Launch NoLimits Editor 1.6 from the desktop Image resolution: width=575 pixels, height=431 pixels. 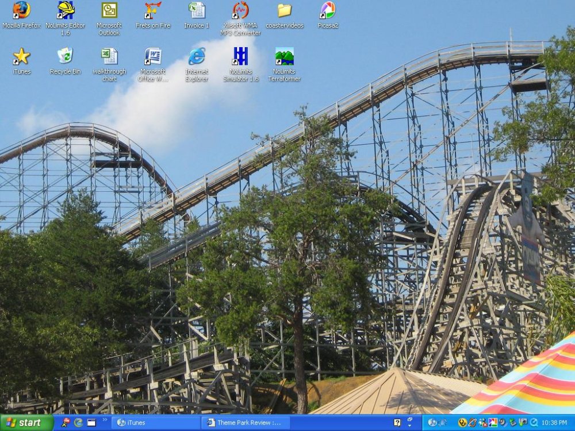[x=66, y=10]
